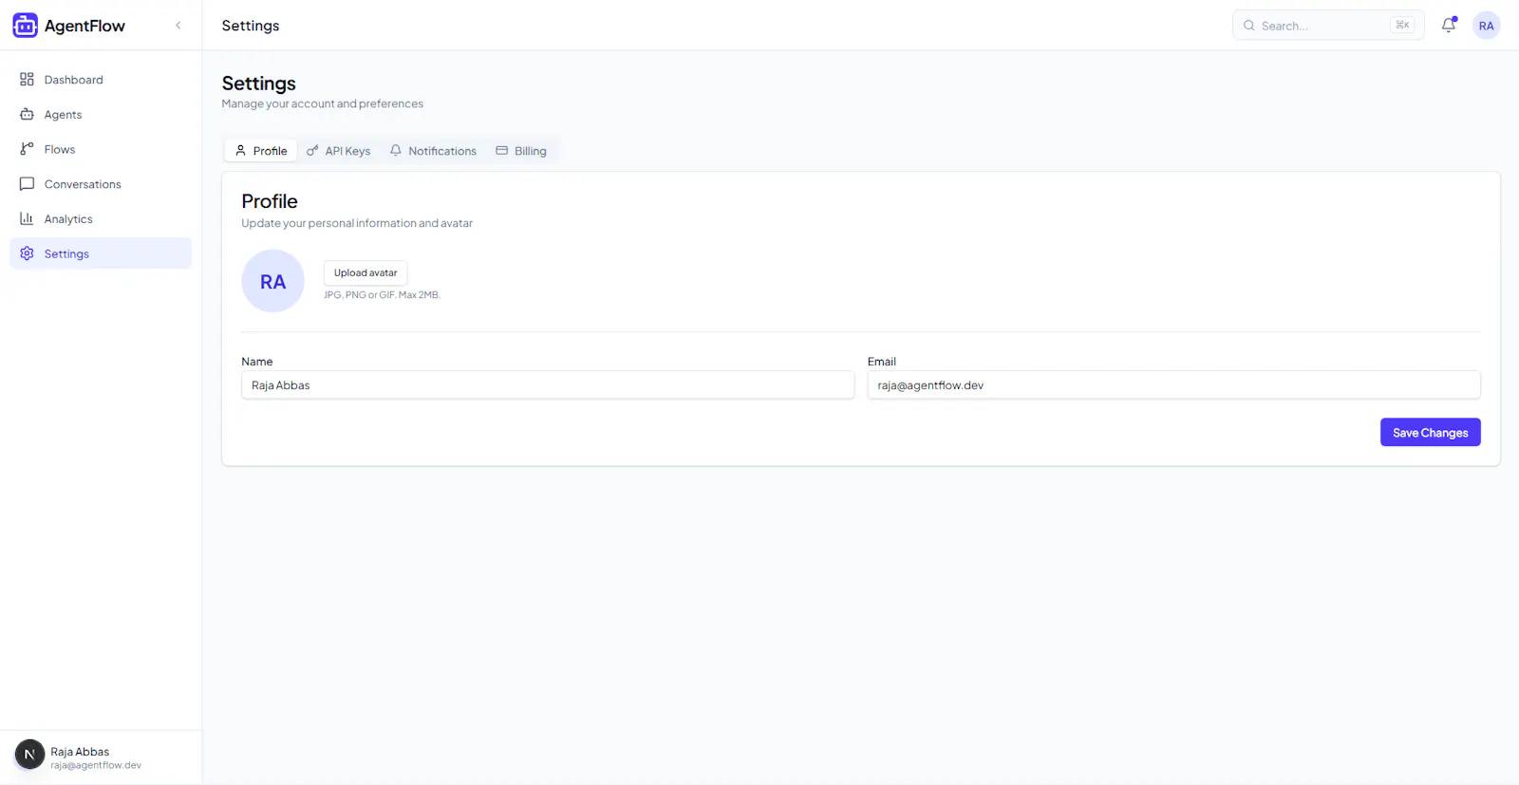The width and height of the screenshot is (1519, 785).
Task: Click the key icon on API Keys tab
Action: 312,151
